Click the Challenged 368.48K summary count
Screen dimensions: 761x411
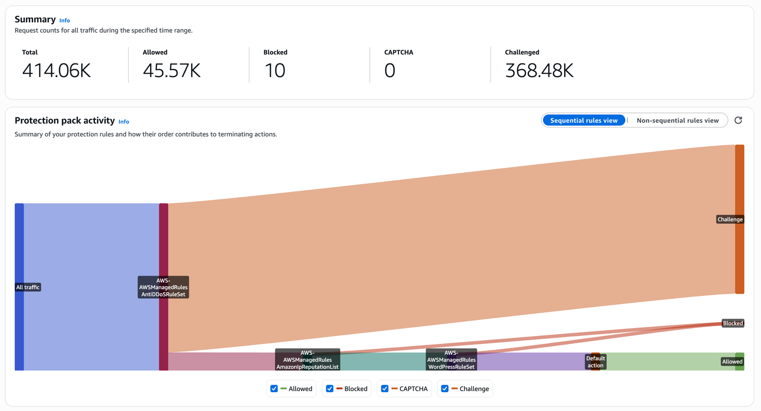click(539, 71)
